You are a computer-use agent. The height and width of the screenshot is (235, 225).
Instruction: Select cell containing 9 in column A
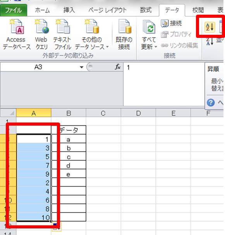click(x=34, y=174)
